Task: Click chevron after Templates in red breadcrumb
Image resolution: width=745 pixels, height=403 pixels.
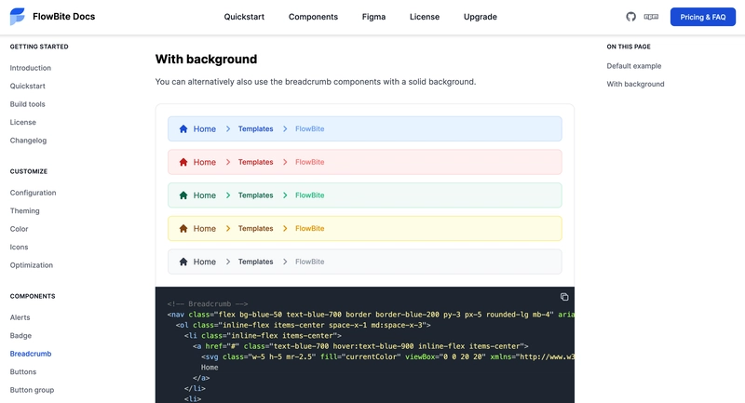Action: [x=285, y=162]
